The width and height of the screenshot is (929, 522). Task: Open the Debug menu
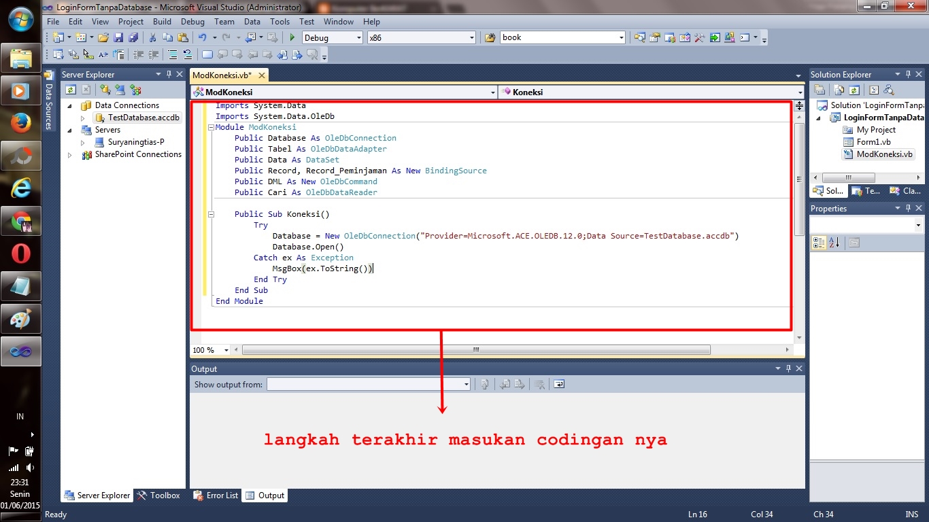coord(192,21)
